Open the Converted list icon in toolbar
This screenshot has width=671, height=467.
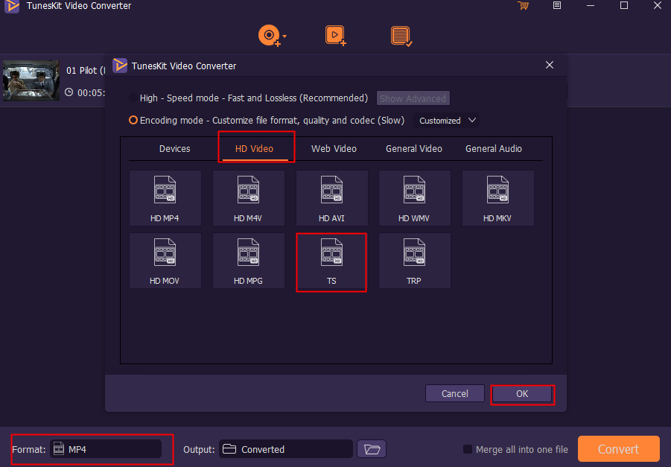coord(401,36)
